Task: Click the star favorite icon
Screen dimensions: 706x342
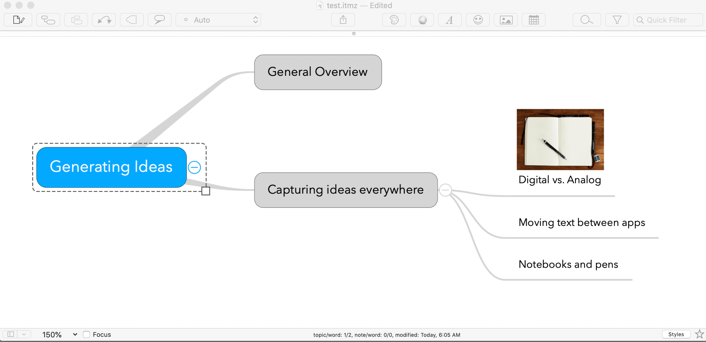Action: 699,334
